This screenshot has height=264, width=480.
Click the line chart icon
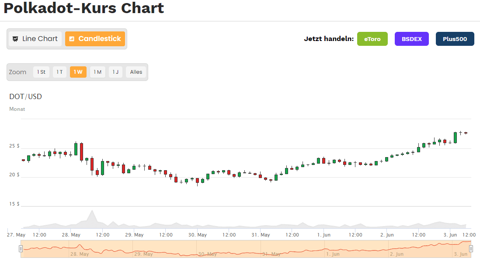(x=15, y=39)
